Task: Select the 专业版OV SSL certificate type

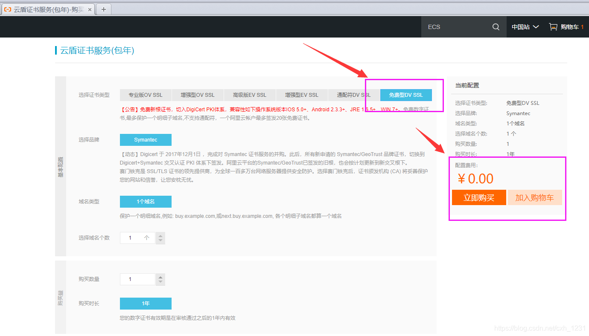Action: coord(146,95)
